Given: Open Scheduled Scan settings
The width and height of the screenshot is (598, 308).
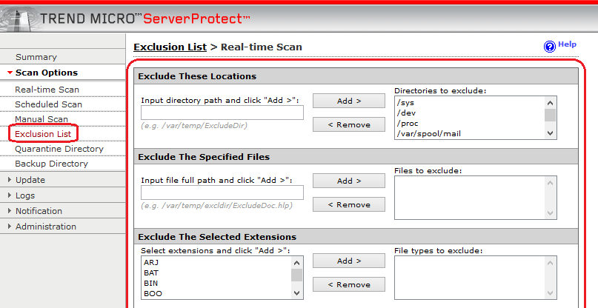Looking at the screenshot, I should click(48, 104).
